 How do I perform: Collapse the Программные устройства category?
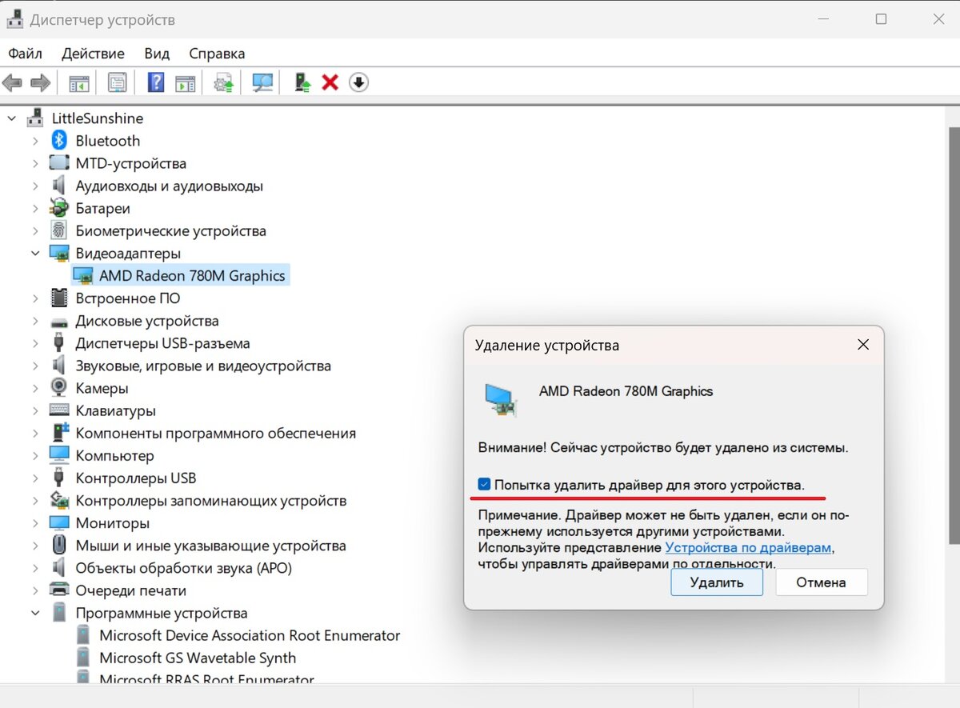pyautogui.click(x=35, y=613)
